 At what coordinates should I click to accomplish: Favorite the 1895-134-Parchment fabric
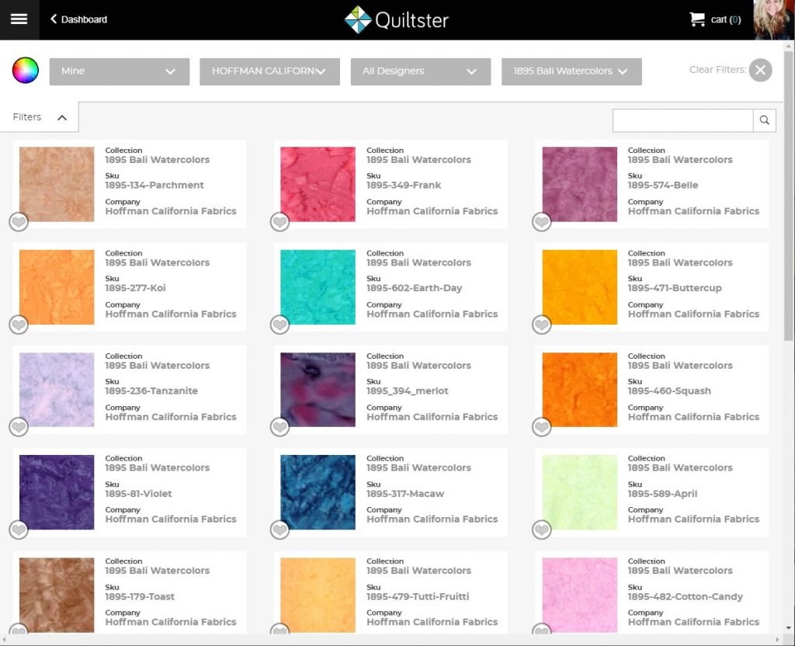click(x=19, y=221)
